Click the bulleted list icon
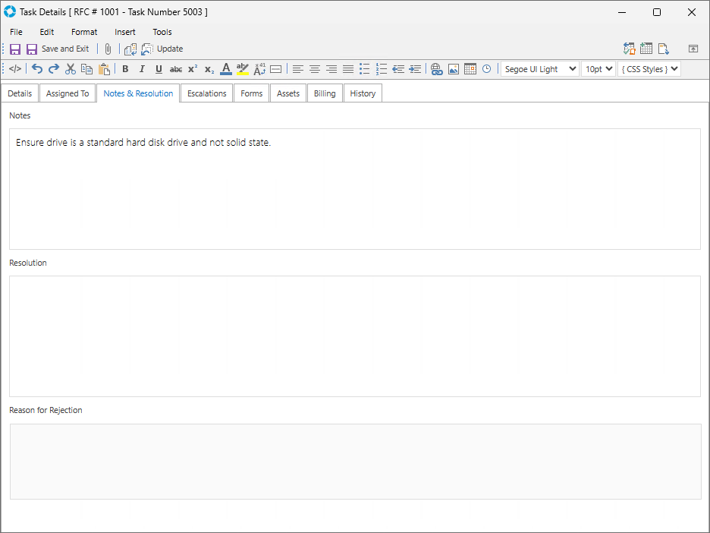710x533 pixels. coord(365,69)
